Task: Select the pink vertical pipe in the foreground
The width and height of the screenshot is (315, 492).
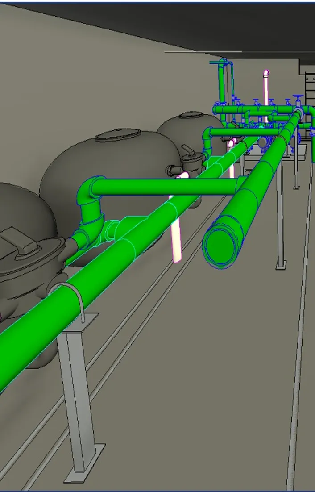Action: click(x=176, y=239)
